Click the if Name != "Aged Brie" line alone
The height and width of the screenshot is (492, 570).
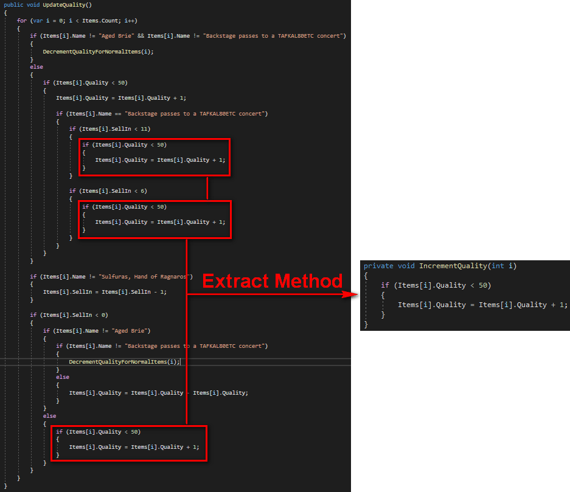coord(97,331)
